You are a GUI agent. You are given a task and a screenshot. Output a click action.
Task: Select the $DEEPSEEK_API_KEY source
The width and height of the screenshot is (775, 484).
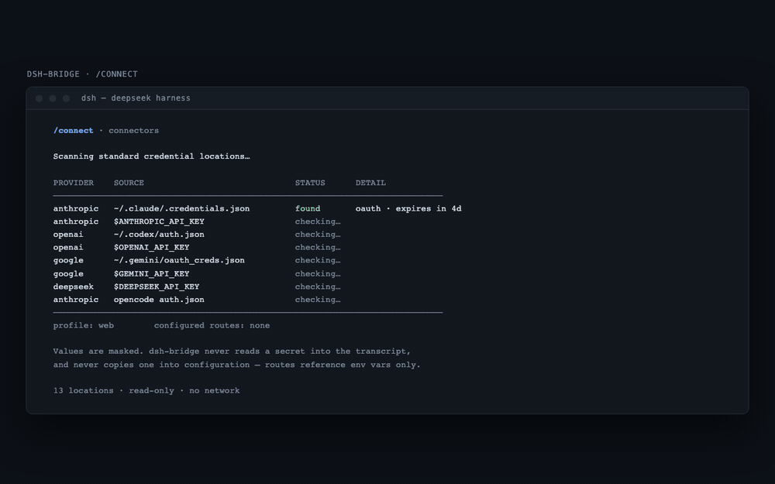point(157,287)
